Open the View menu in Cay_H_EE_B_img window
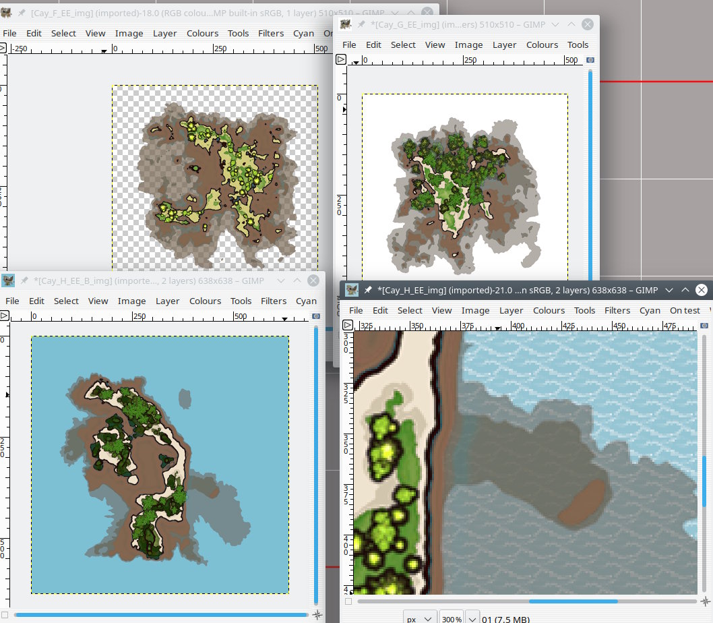The width and height of the screenshot is (713, 623). tap(98, 301)
